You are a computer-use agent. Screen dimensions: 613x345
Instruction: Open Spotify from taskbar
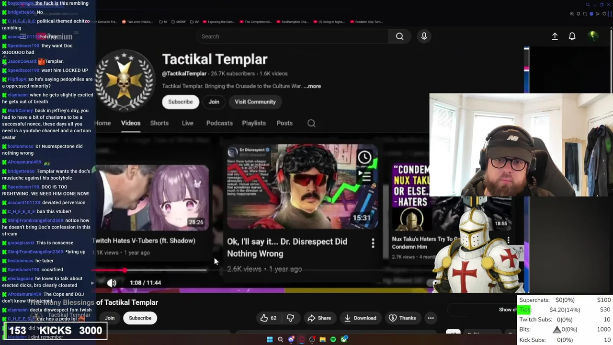333,339
